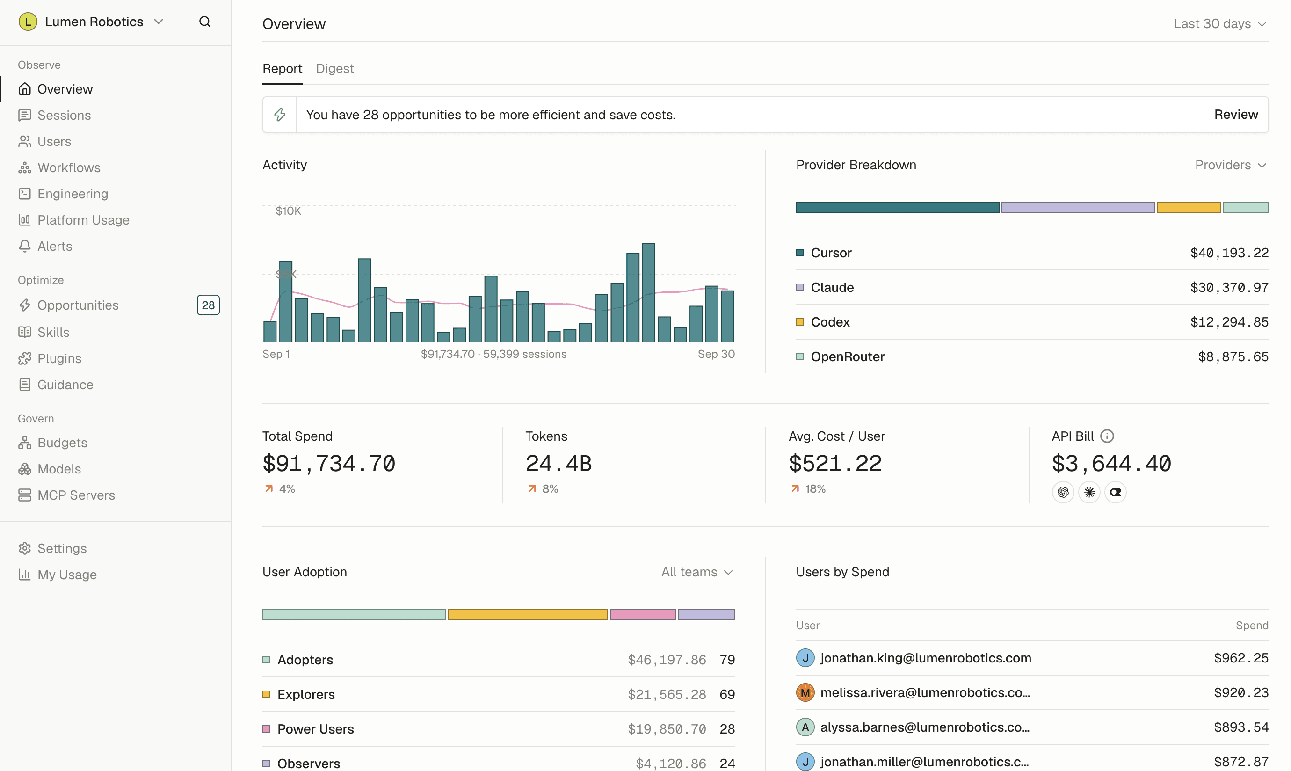
Task: Click the Avg. Cost / User $521.22 value
Action: pyautogui.click(x=835, y=464)
